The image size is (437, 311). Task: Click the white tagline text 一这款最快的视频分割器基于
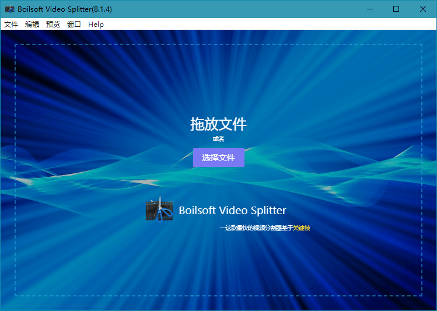[x=256, y=228]
